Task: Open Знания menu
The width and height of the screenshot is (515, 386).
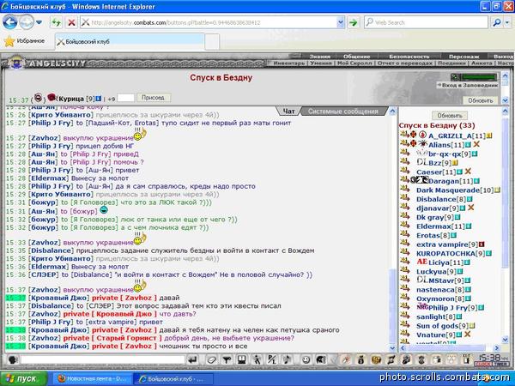Action: click(319, 57)
